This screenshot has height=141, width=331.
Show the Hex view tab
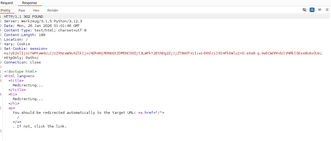coord(36,10)
